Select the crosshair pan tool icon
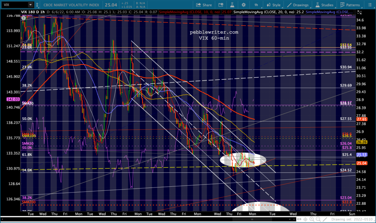 point(305,219)
